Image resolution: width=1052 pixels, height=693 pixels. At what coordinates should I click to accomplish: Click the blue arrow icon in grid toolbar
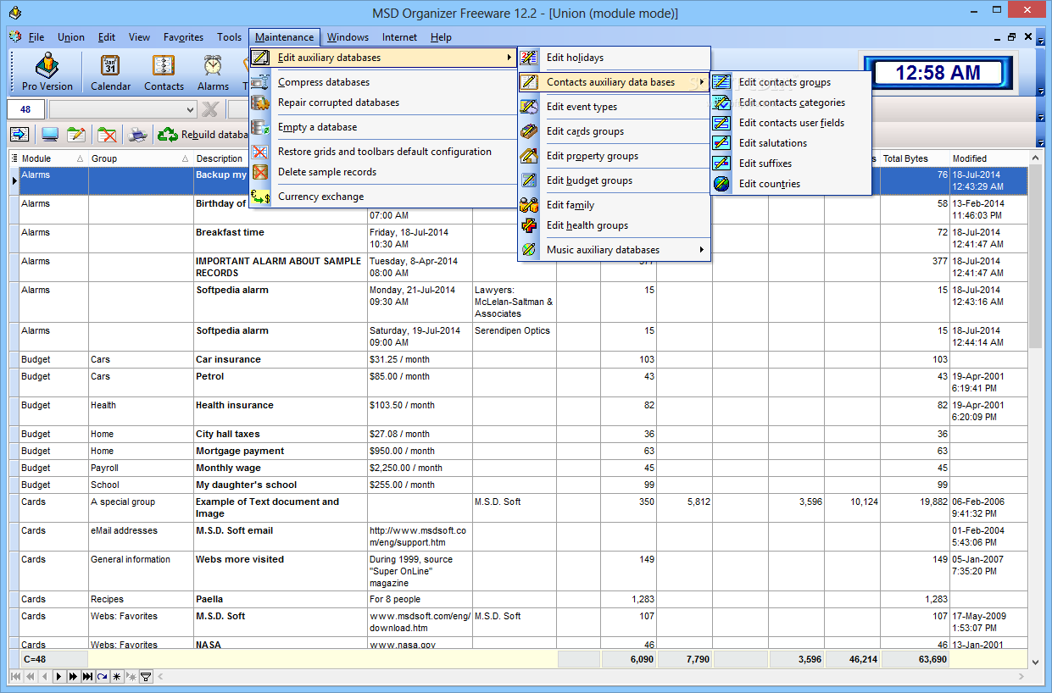pyautogui.click(x=20, y=134)
